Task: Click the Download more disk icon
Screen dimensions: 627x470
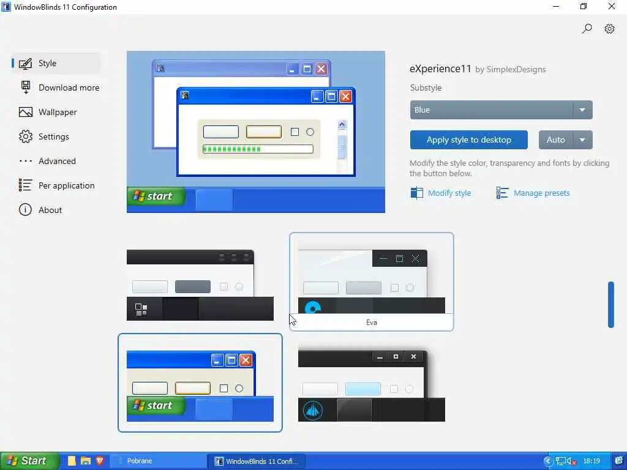Action: 26,88
